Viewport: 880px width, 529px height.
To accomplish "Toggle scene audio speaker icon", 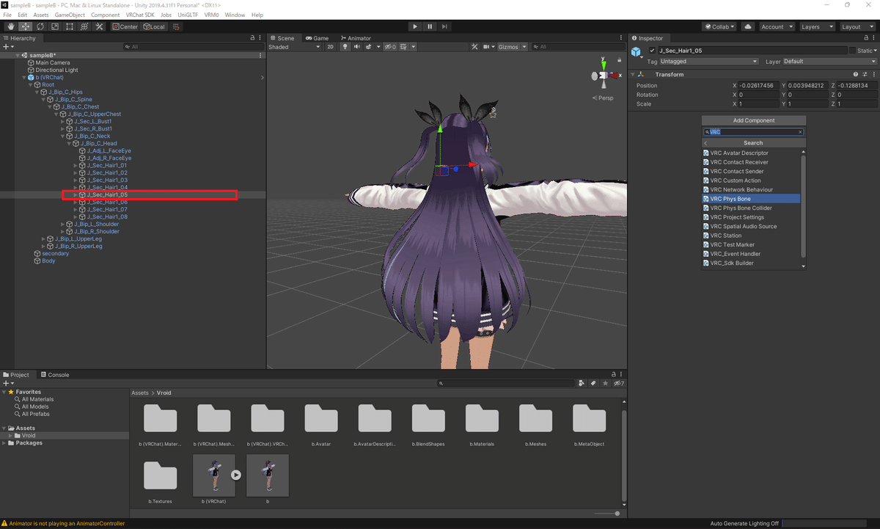I will [356, 47].
